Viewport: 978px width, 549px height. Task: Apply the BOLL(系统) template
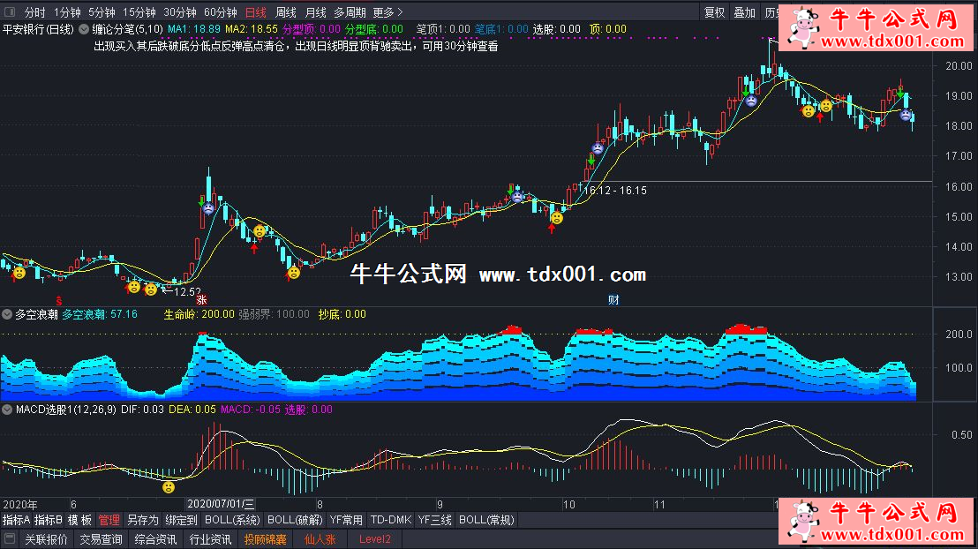tap(232, 520)
